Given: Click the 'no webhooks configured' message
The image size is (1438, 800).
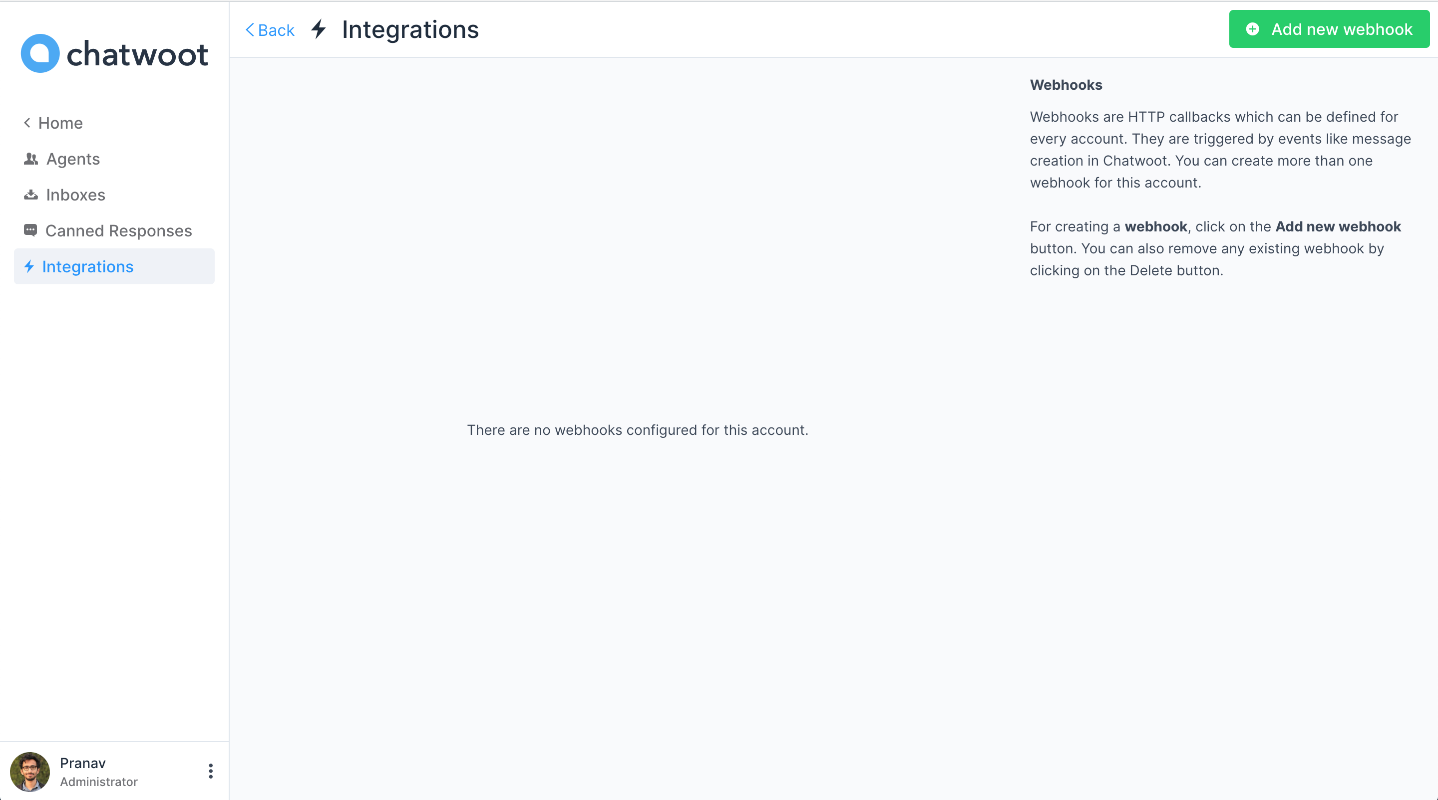Looking at the screenshot, I should [x=638, y=430].
